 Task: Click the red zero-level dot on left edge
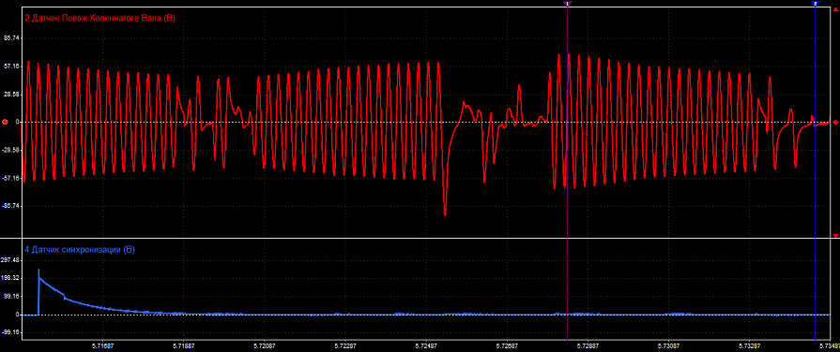pos(5,122)
